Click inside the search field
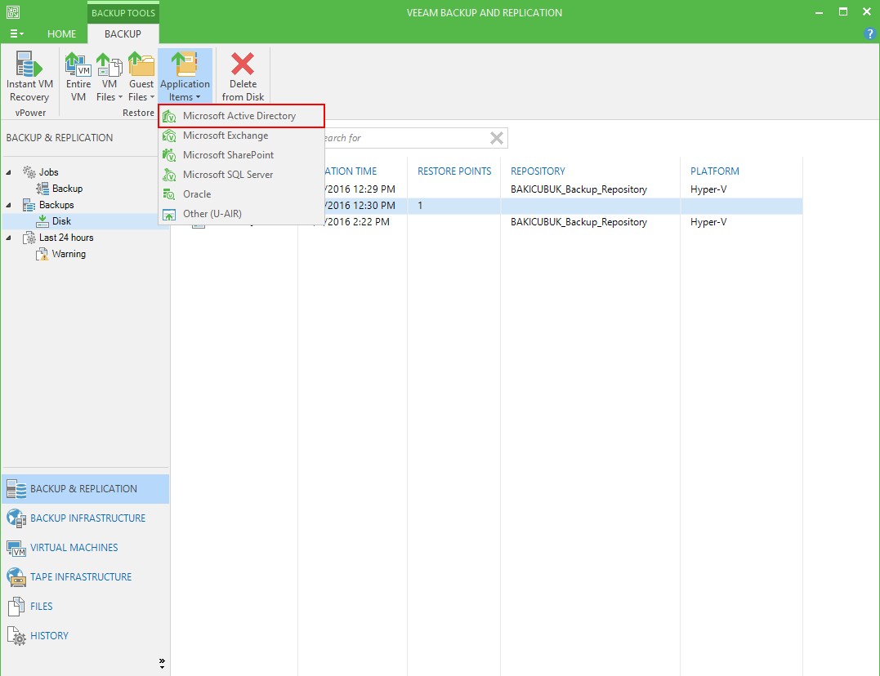 pyautogui.click(x=405, y=138)
